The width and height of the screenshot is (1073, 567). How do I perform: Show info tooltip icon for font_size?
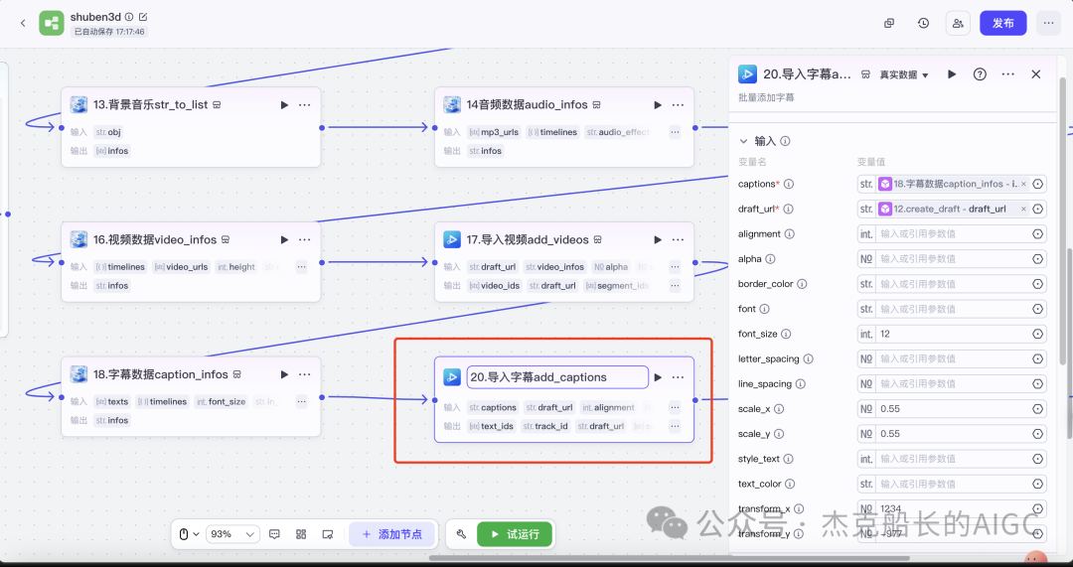786,334
